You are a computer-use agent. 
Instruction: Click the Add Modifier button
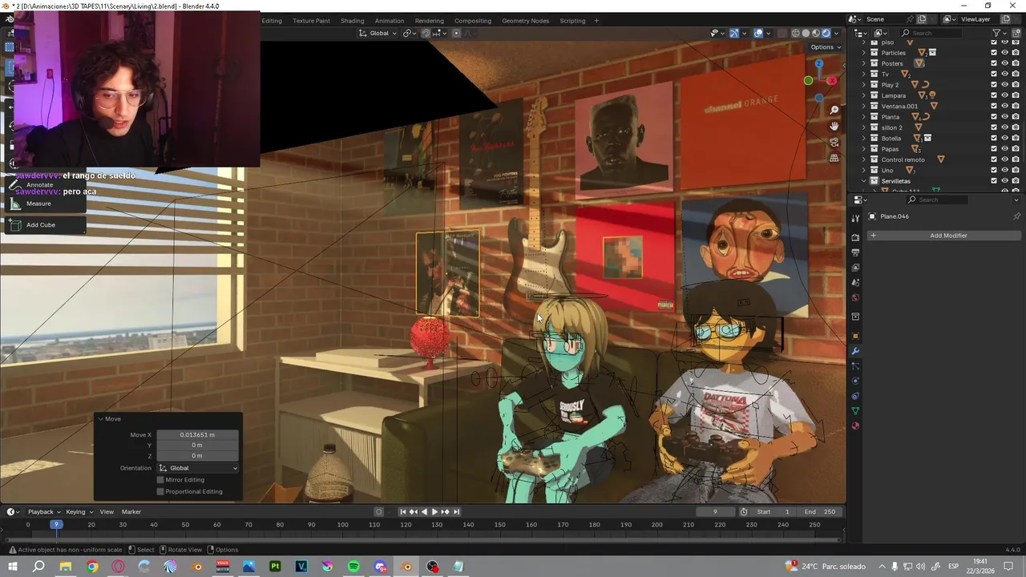click(943, 236)
